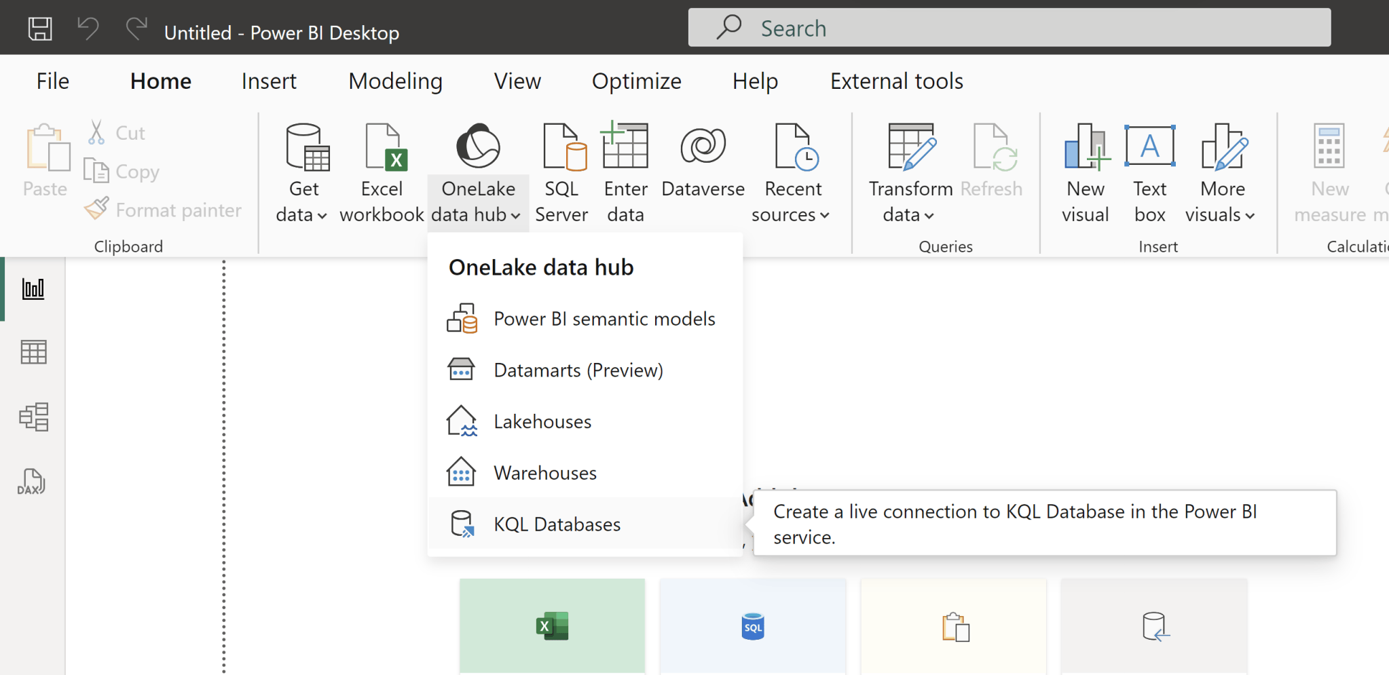This screenshot has width=1389, height=675.
Task: Add a New visual to the report
Action: (1085, 173)
